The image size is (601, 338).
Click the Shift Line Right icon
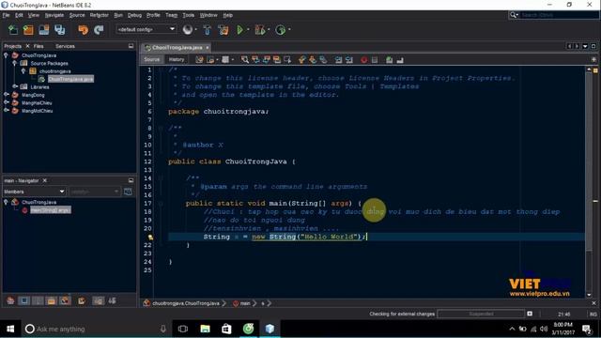coord(348,60)
